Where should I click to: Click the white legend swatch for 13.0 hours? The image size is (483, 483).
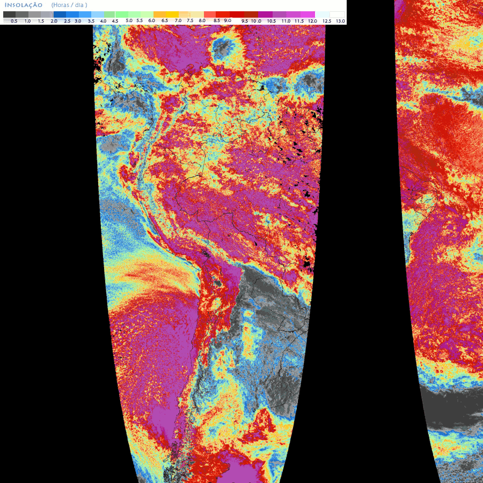pos(337,14)
